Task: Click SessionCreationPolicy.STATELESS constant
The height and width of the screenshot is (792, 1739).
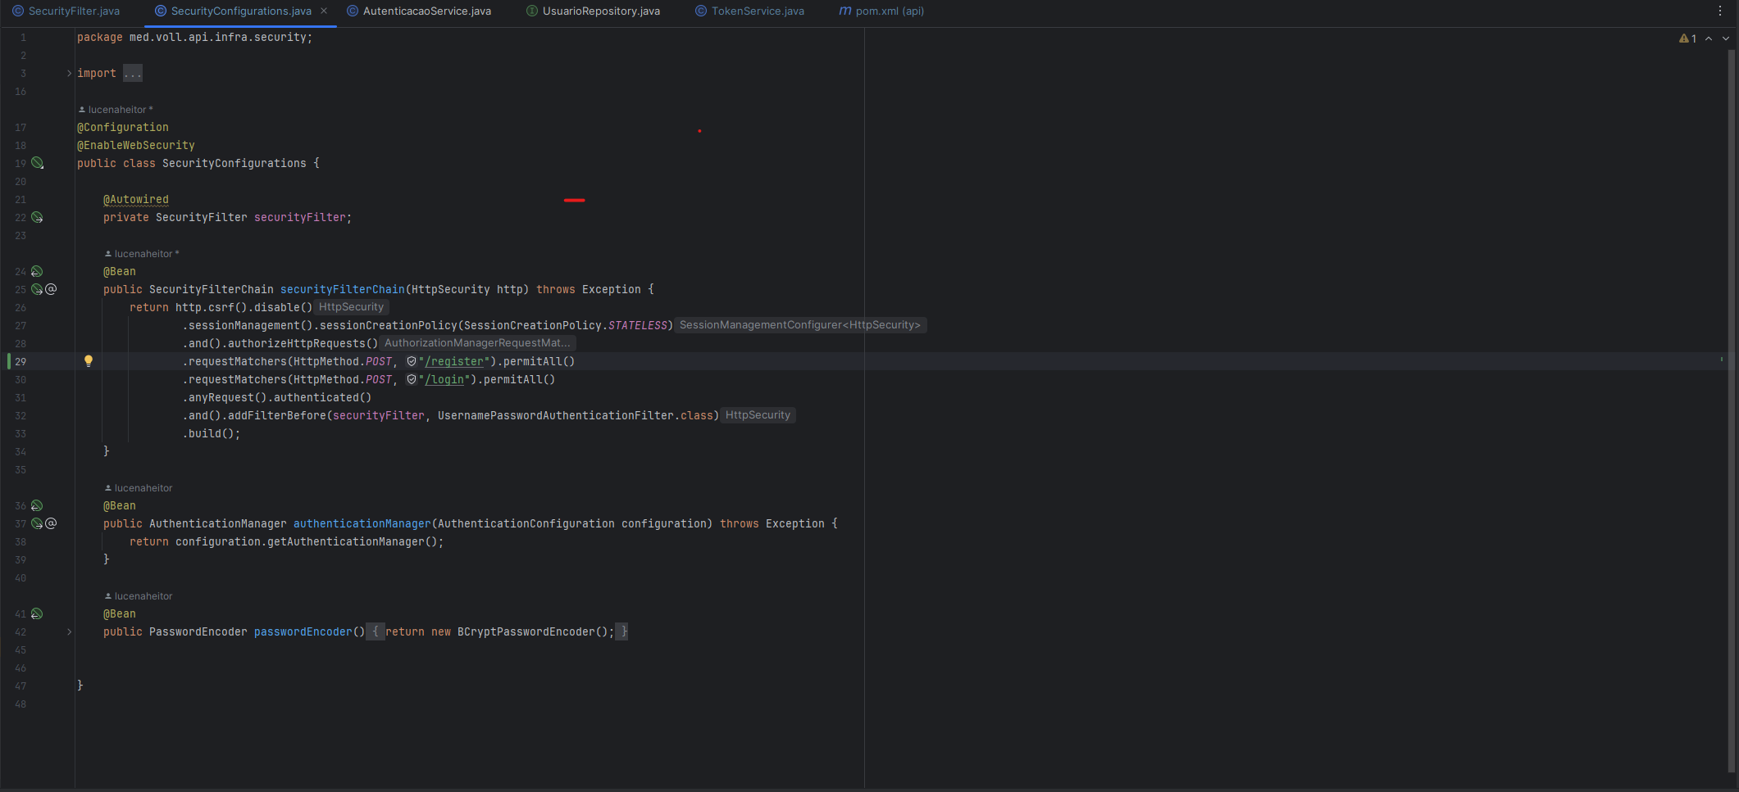Action: point(566,326)
